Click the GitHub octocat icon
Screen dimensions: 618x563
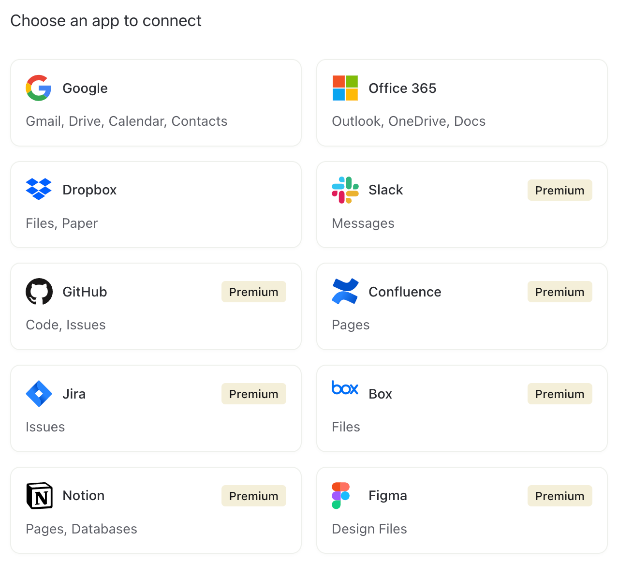pos(39,292)
